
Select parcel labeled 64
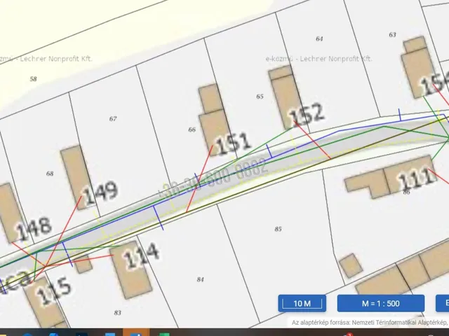(x=320, y=38)
